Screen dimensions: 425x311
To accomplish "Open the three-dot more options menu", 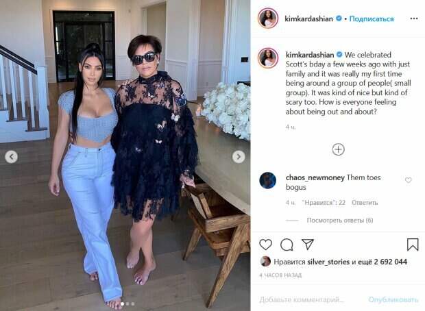I will click(414, 18).
